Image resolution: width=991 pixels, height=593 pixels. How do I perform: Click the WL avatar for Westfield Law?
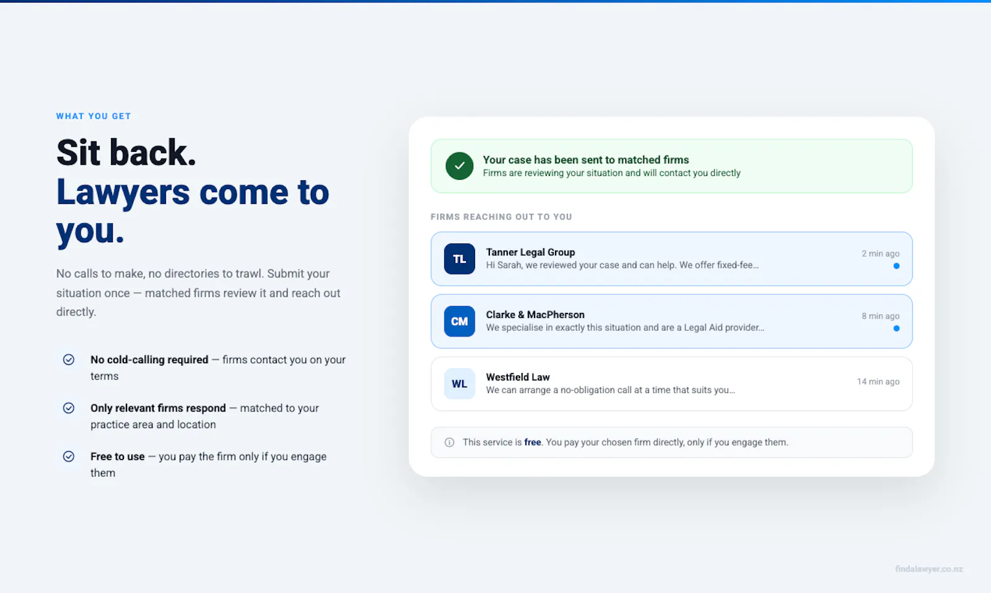[x=460, y=384]
